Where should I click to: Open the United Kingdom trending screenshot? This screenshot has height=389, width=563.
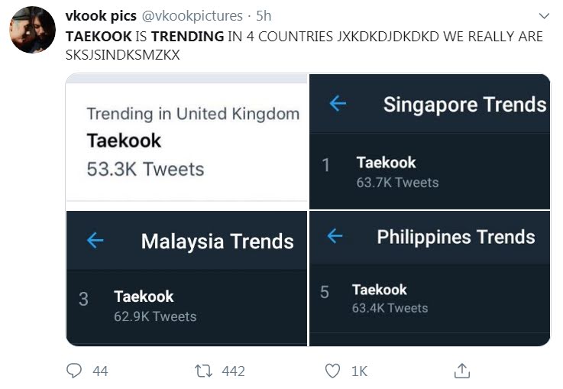coord(186,141)
